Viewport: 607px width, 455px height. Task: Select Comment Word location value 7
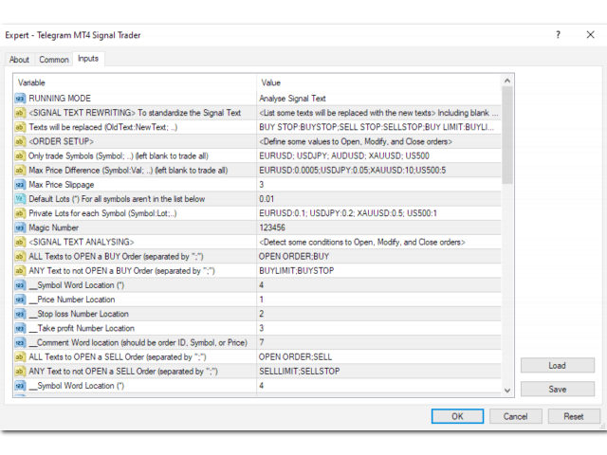click(x=262, y=342)
